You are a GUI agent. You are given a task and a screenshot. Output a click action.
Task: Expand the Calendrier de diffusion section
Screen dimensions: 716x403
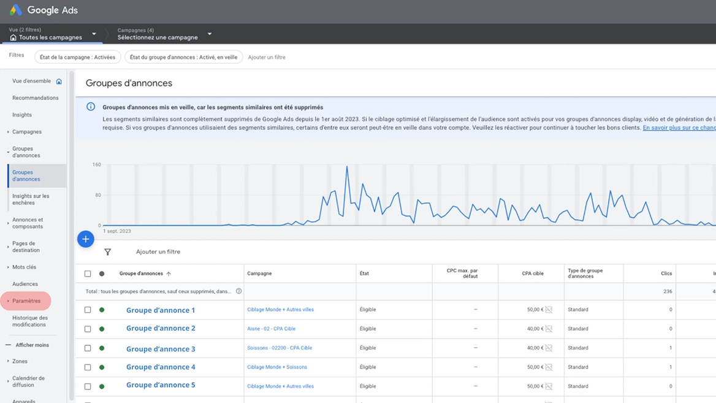[8, 382]
